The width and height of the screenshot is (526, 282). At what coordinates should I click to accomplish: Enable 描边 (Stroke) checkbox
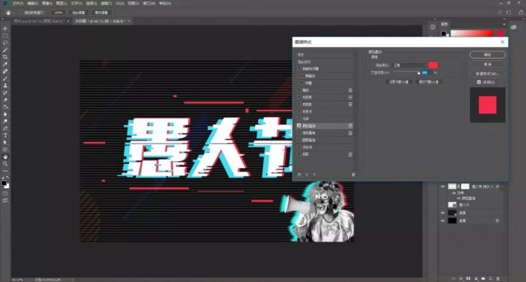pyautogui.click(x=299, y=90)
